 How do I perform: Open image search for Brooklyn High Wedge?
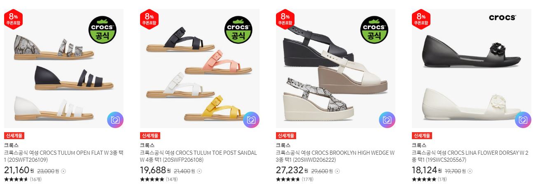tap(387, 120)
